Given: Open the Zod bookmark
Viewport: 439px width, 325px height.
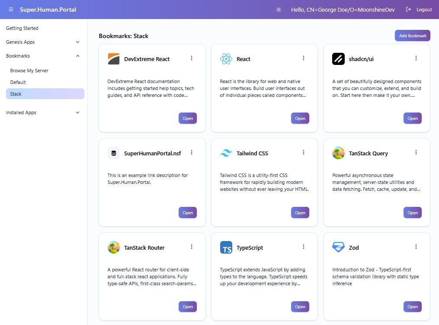Looking at the screenshot, I should pyautogui.click(x=413, y=307).
